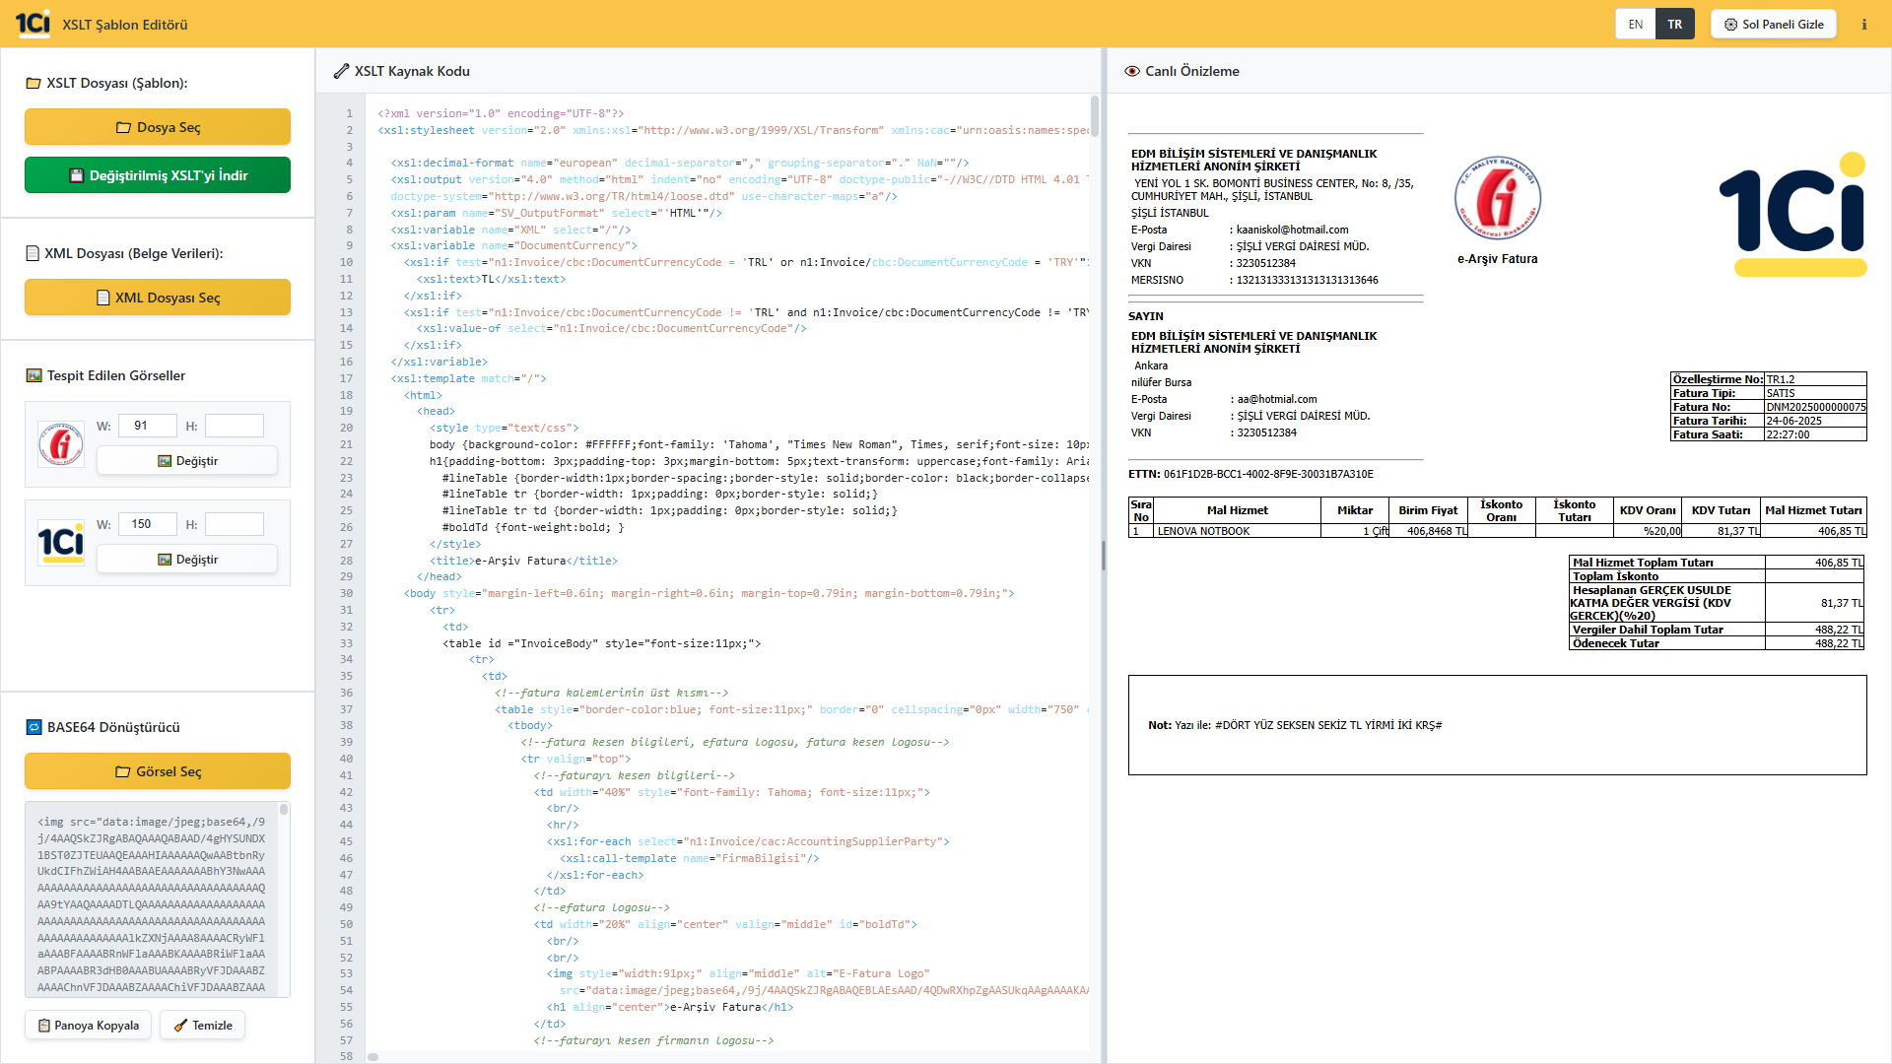Click width field showing 150
The height and width of the screenshot is (1064, 1892).
[x=148, y=524]
